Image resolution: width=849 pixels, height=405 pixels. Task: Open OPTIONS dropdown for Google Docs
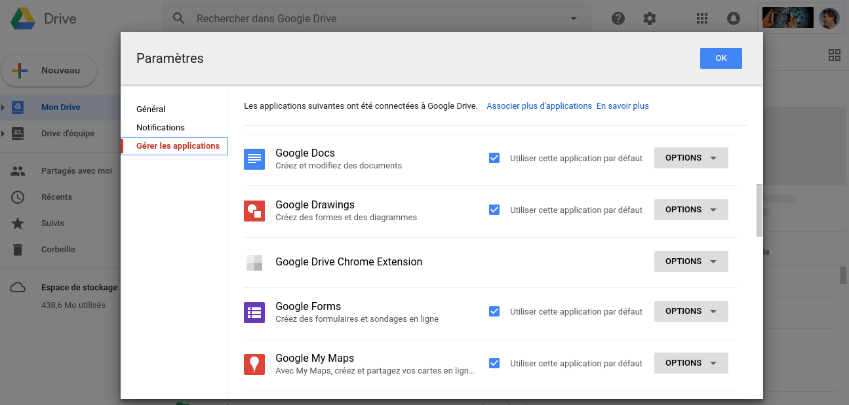pyautogui.click(x=691, y=157)
